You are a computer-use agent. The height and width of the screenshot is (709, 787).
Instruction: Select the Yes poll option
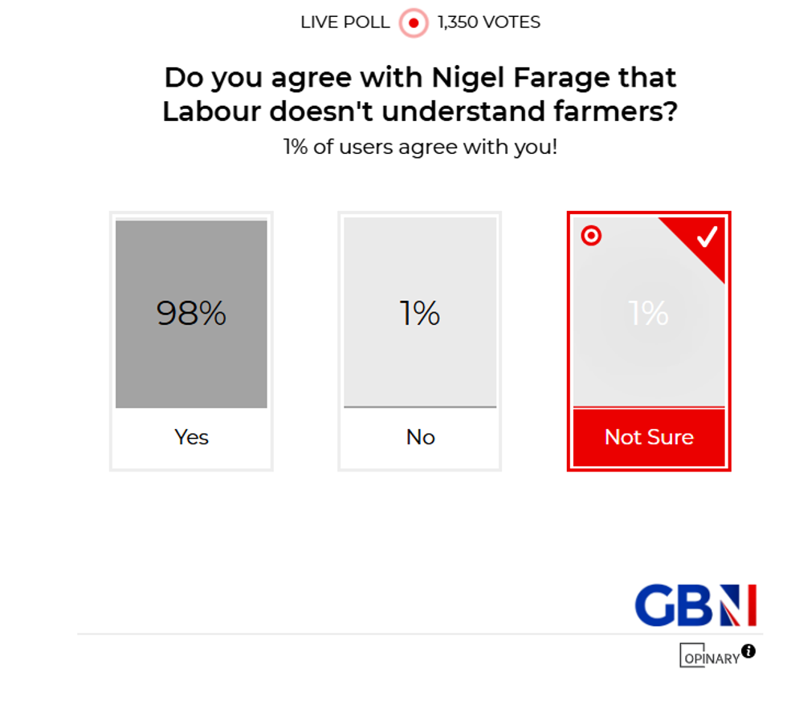pos(191,339)
